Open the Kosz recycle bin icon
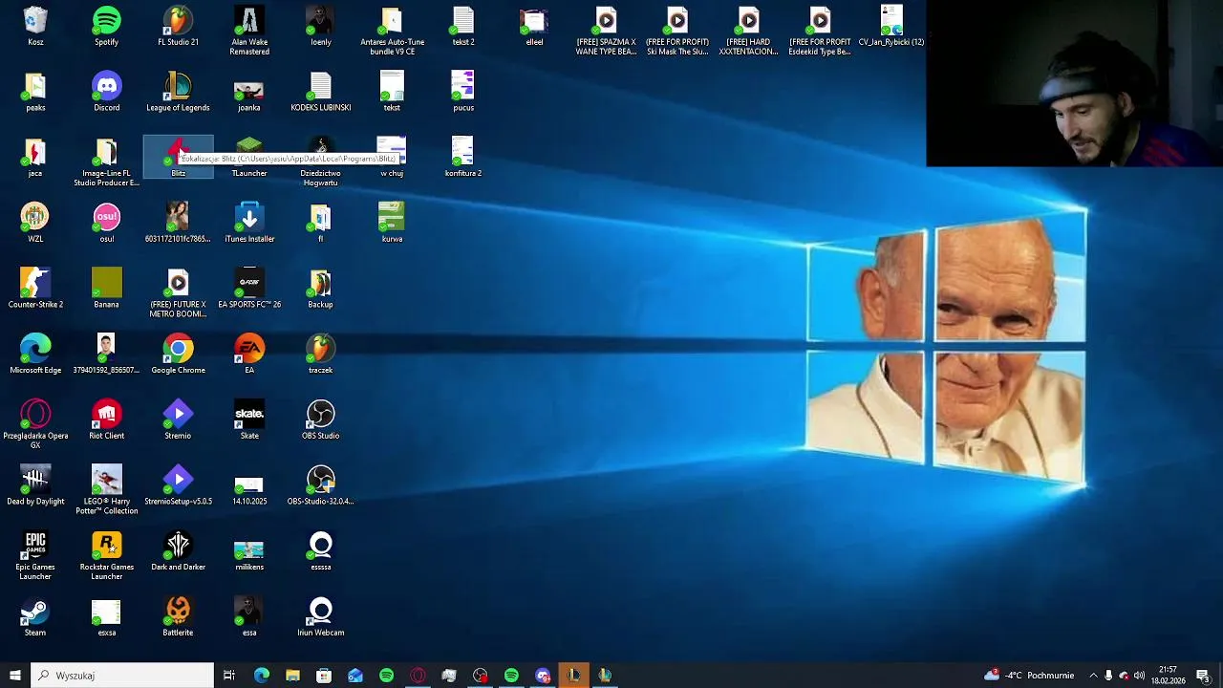 tap(35, 27)
